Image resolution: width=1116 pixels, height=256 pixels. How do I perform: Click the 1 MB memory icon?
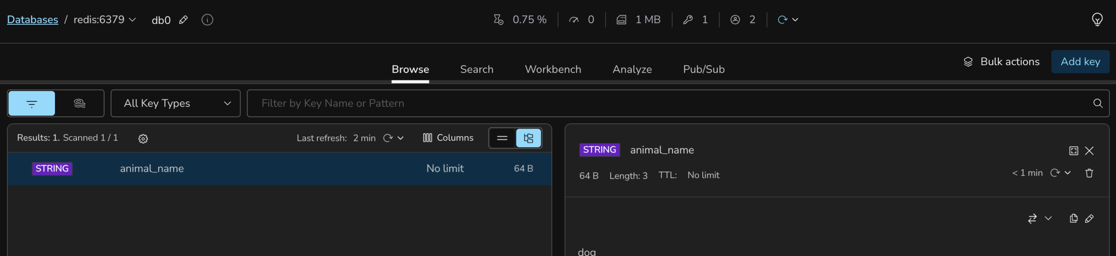click(621, 20)
